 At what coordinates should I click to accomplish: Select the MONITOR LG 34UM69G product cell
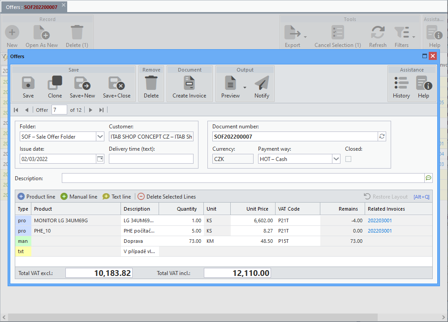(x=76, y=220)
